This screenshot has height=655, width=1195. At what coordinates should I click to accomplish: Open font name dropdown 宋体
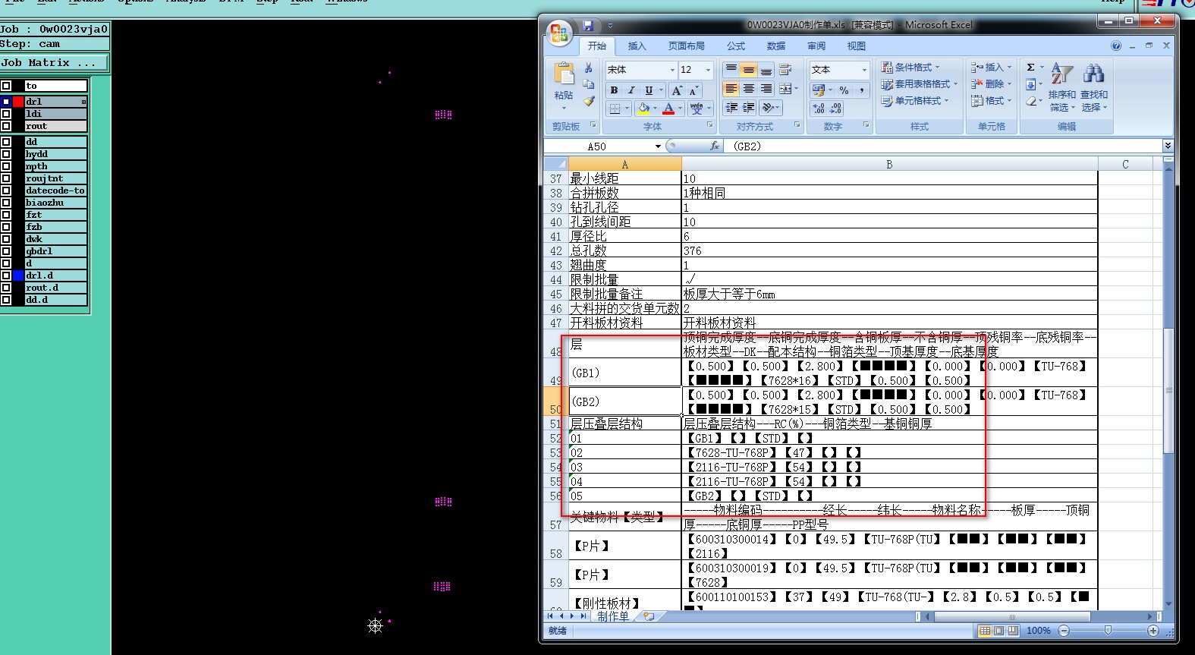[x=672, y=70]
